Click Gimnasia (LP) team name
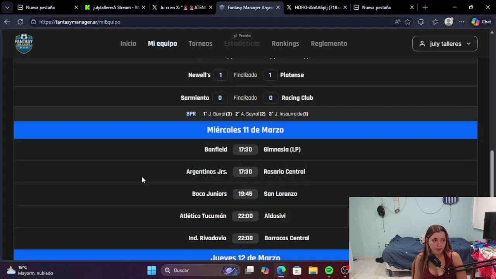496x279 pixels. click(282, 149)
